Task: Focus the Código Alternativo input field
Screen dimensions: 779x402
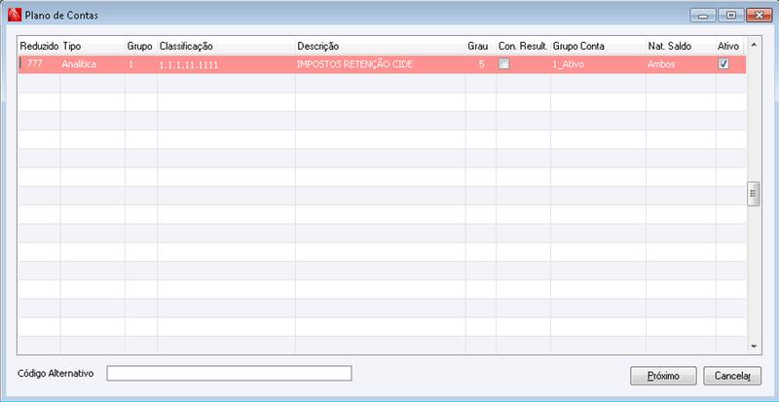Action: tap(229, 373)
